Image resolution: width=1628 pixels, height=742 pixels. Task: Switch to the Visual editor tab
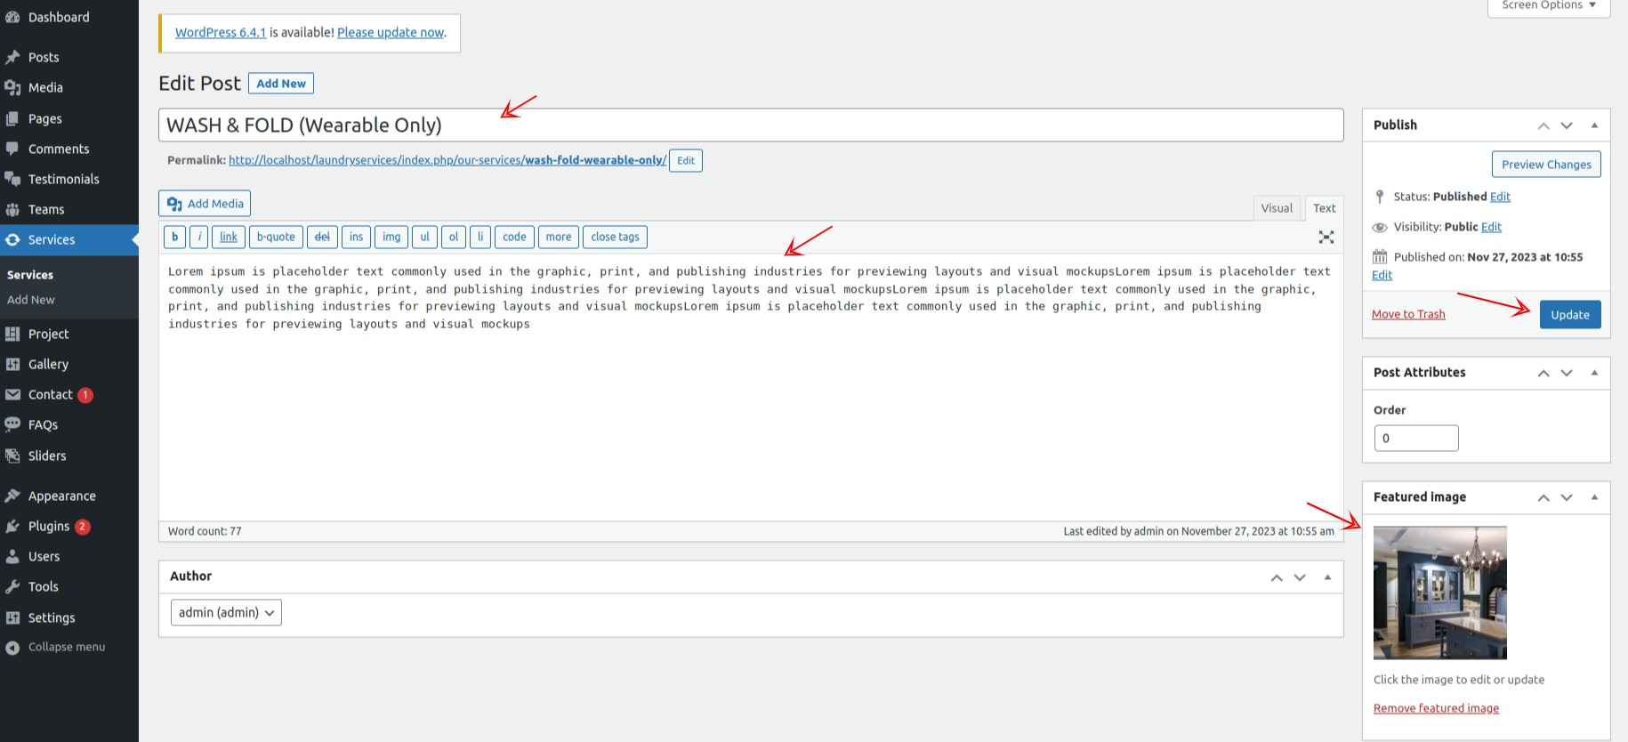pyautogui.click(x=1277, y=208)
